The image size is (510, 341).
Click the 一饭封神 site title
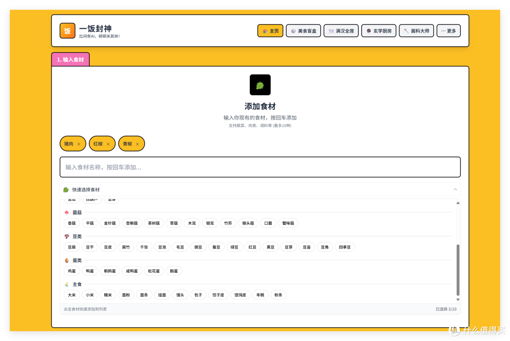coord(95,29)
